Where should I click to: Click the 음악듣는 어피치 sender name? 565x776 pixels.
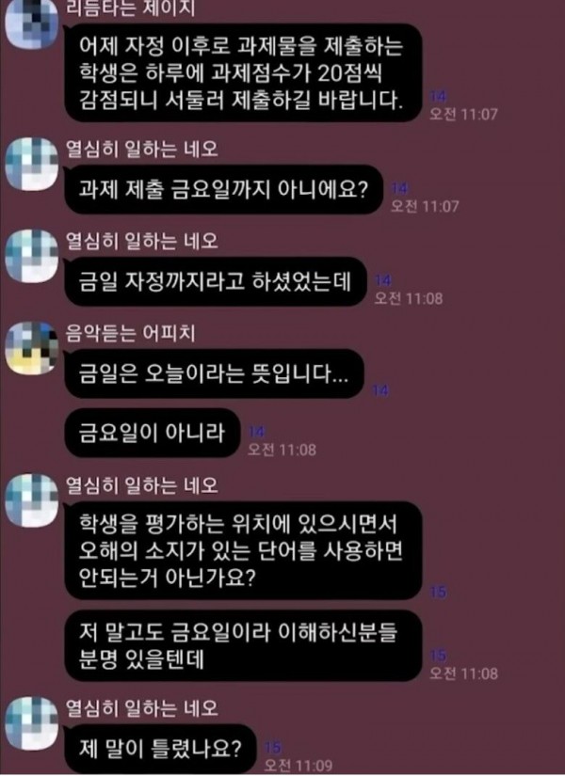pos(131,333)
